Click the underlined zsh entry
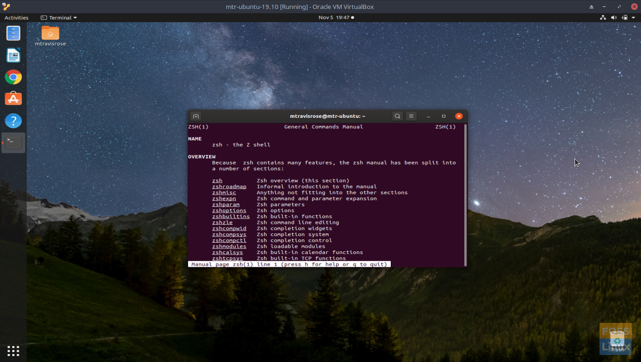Viewport: 641px width, 362px height. (217, 181)
